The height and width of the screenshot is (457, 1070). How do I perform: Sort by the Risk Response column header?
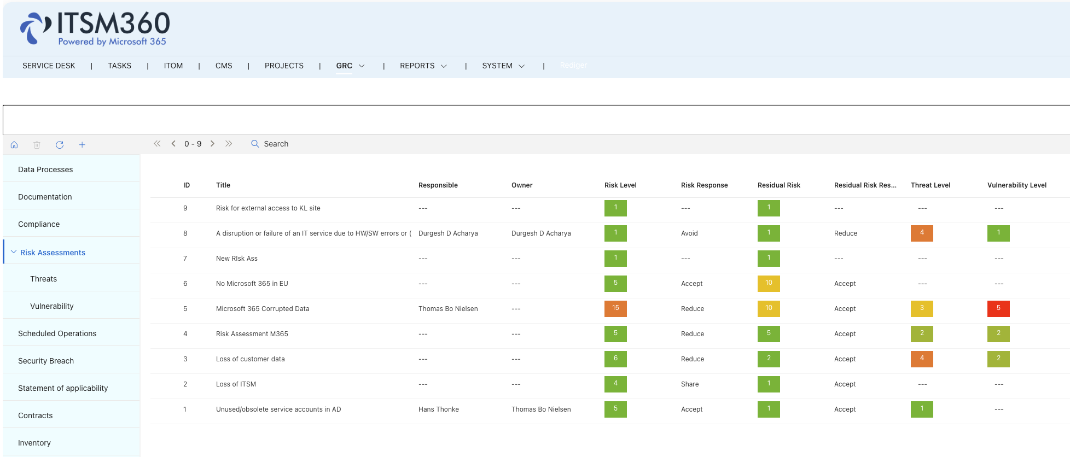tap(705, 185)
